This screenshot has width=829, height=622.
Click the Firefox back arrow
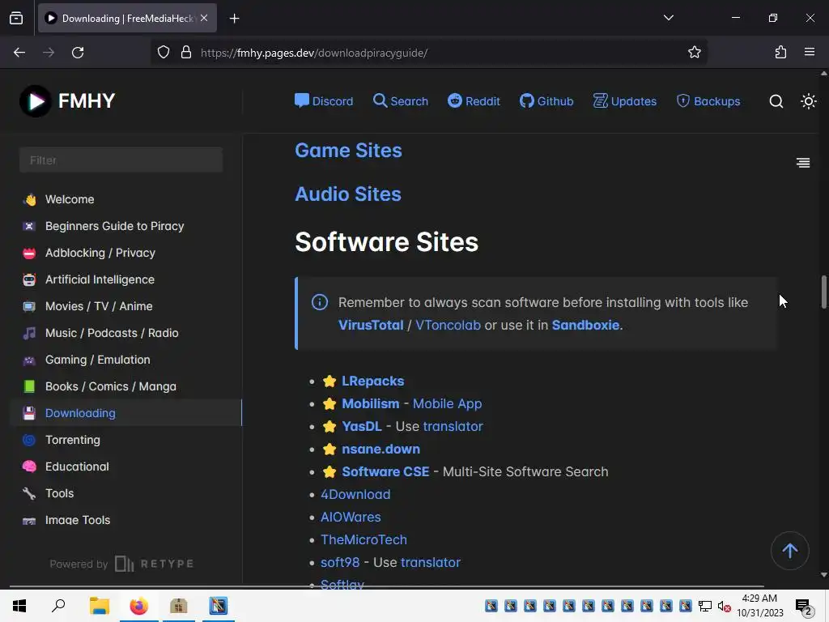tap(19, 53)
